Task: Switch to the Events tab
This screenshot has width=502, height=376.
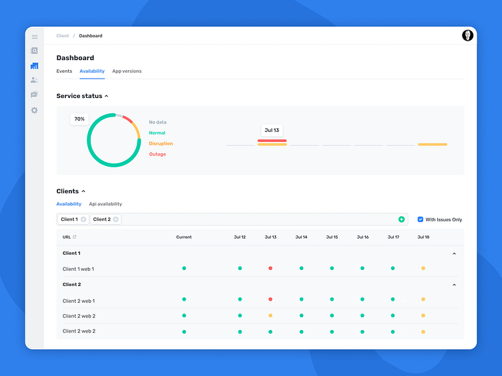Action: pyautogui.click(x=64, y=71)
